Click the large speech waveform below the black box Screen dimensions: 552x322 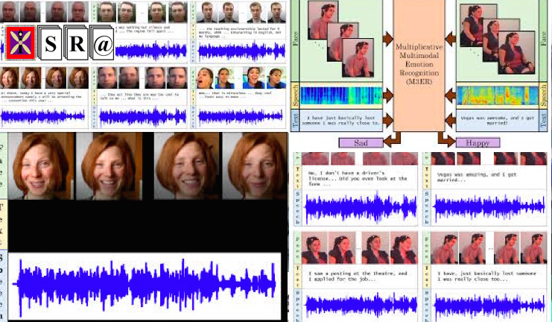(x=145, y=286)
